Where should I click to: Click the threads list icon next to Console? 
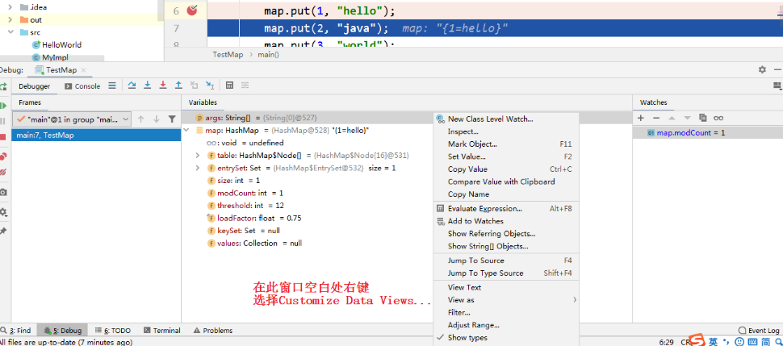click(x=112, y=85)
